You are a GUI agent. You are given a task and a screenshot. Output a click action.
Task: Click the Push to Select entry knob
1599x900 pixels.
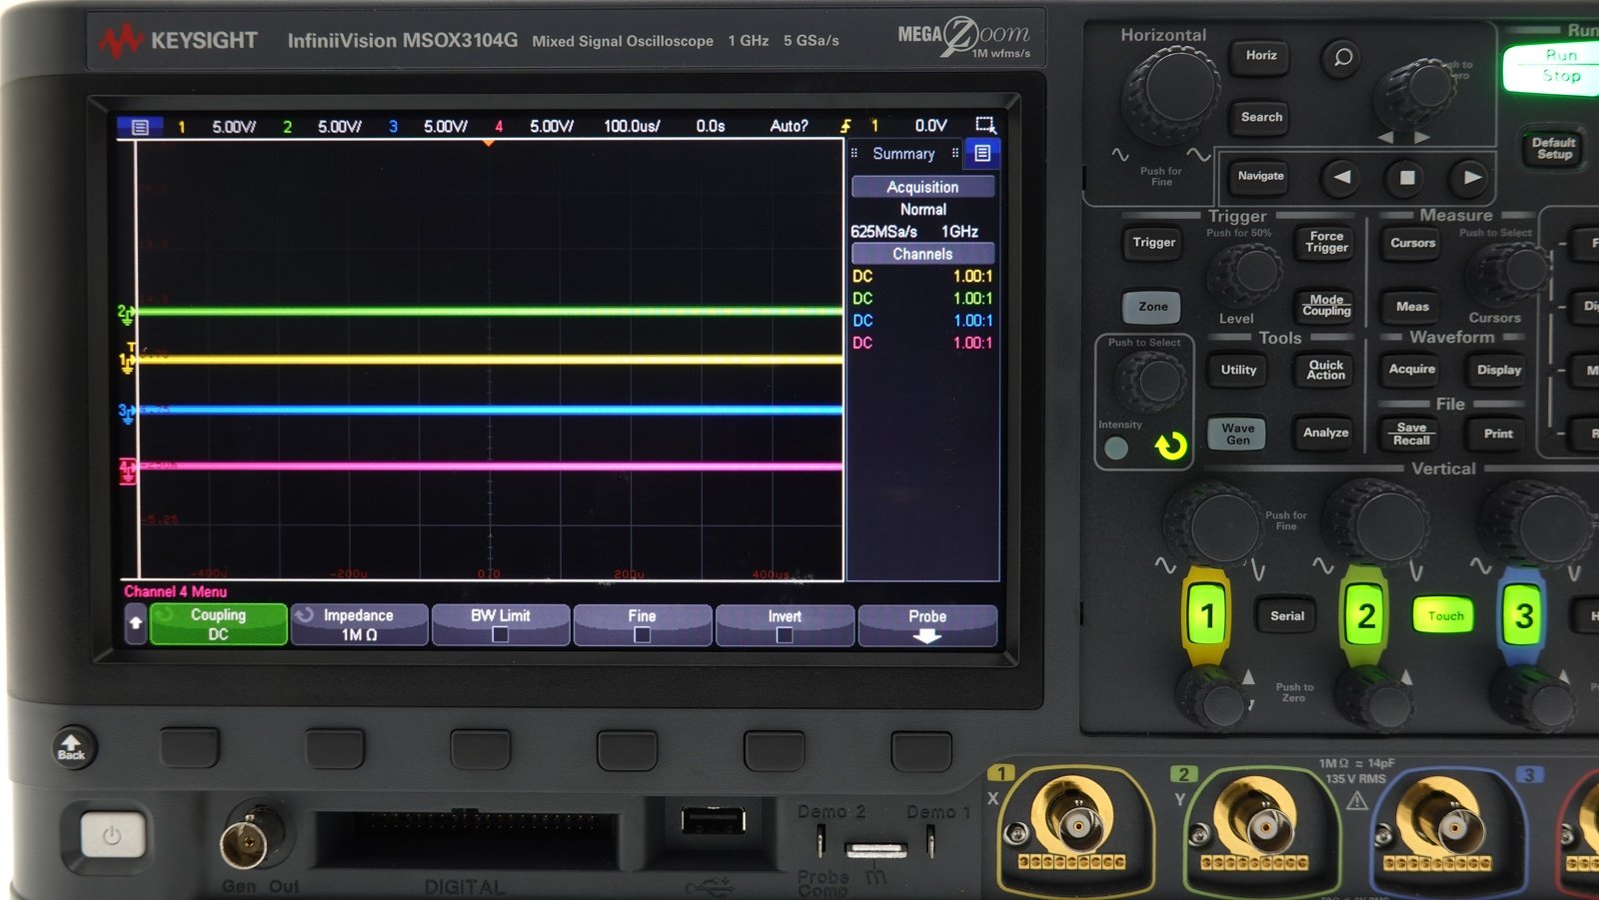point(1152,381)
